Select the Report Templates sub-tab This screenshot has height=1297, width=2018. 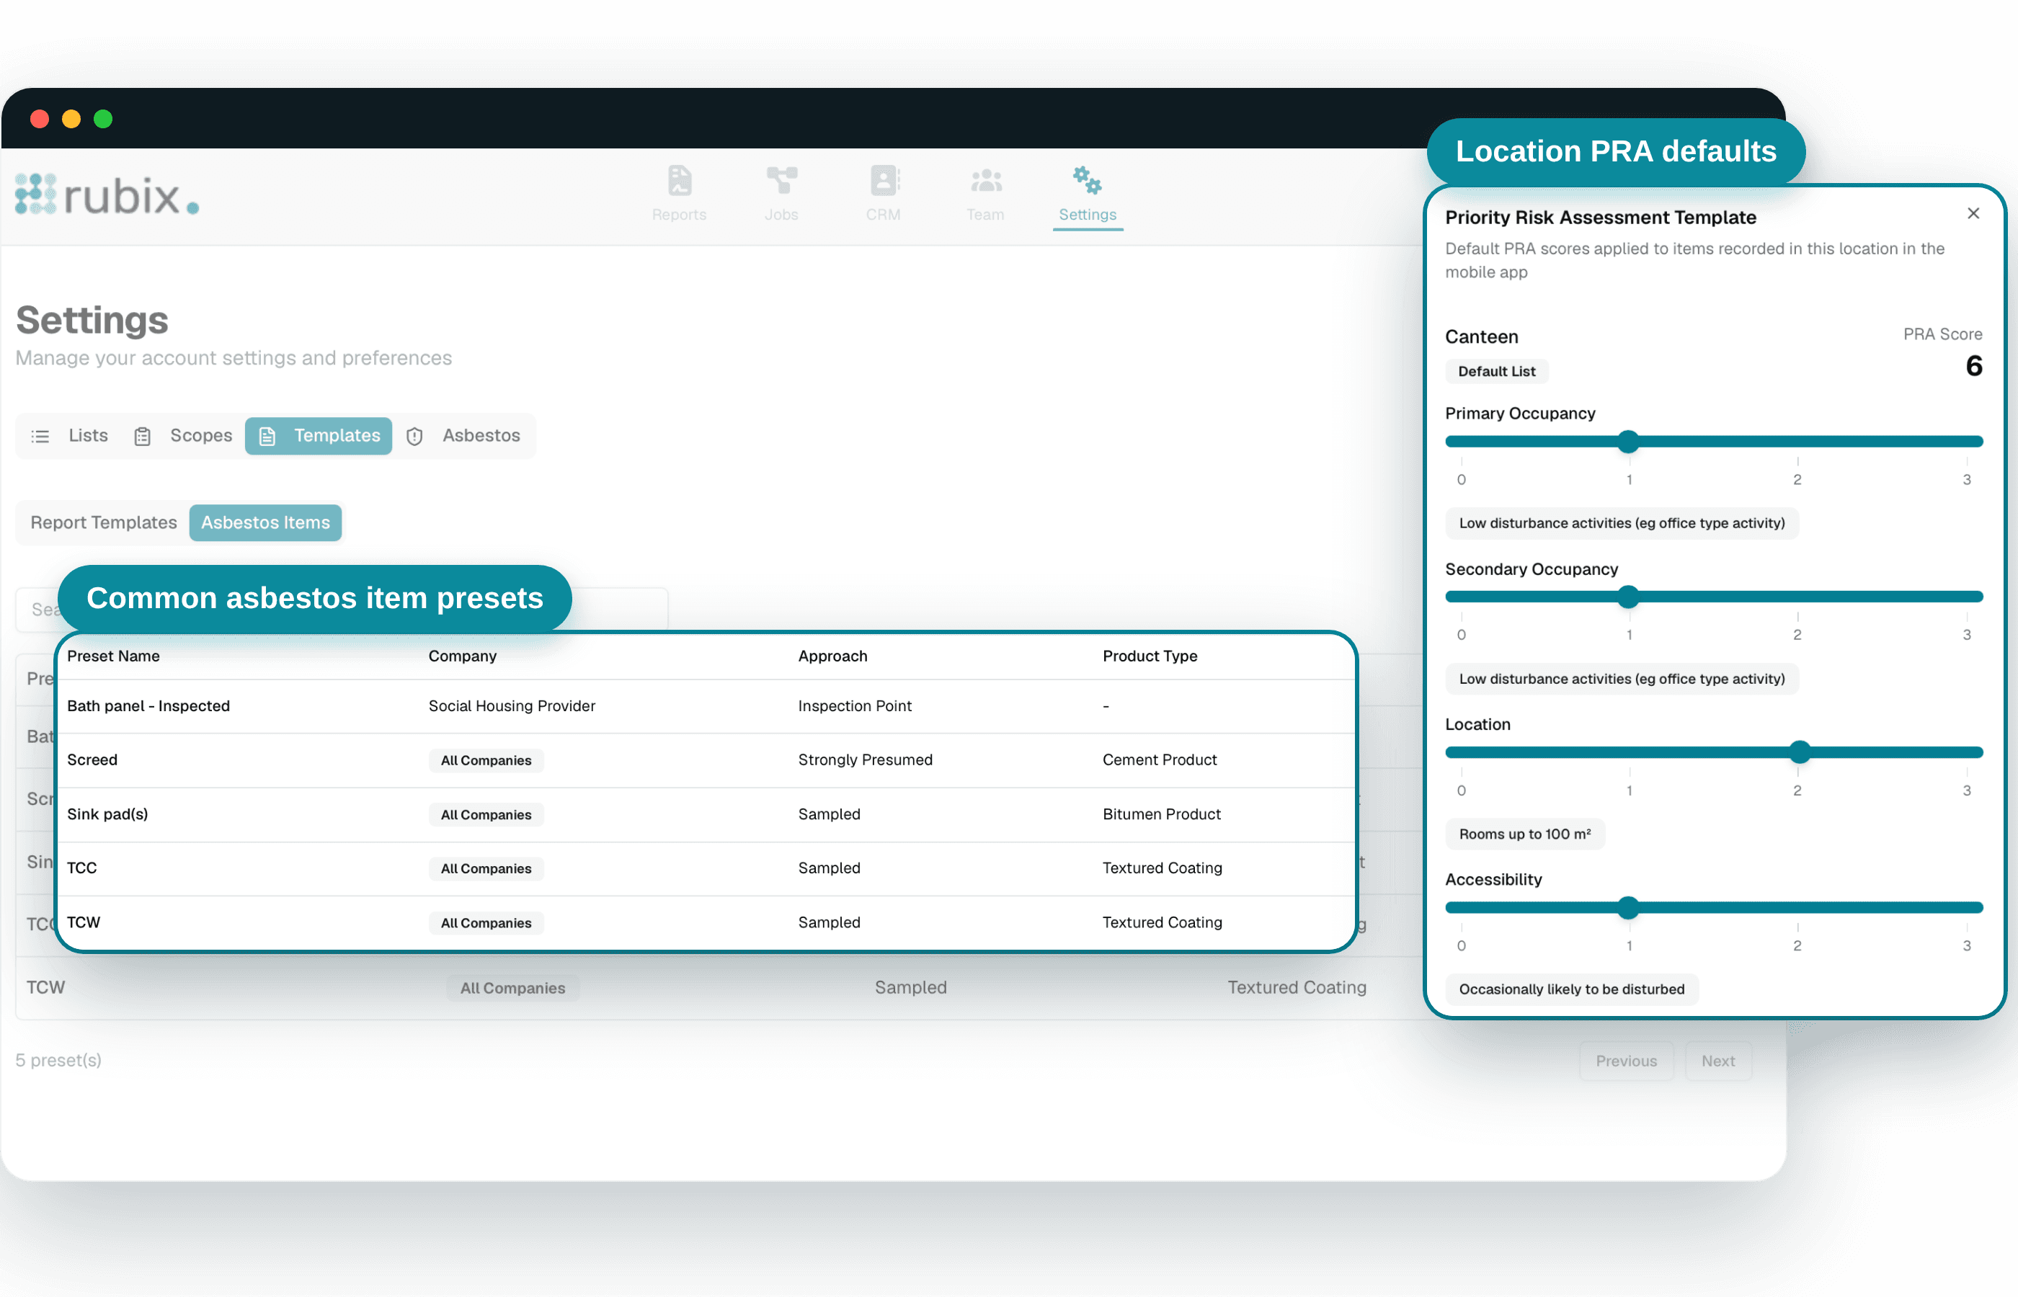point(104,522)
